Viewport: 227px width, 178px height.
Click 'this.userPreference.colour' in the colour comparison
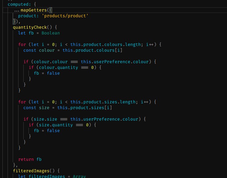pos(115,62)
